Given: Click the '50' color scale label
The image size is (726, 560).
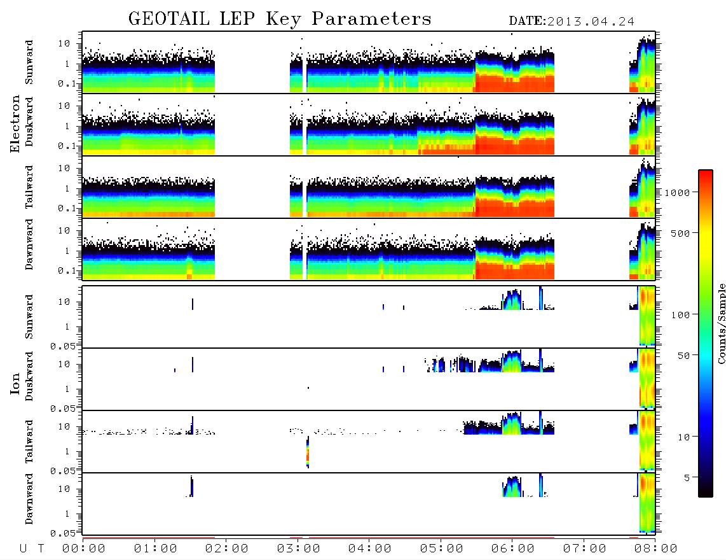Looking at the screenshot, I should click(683, 356).
